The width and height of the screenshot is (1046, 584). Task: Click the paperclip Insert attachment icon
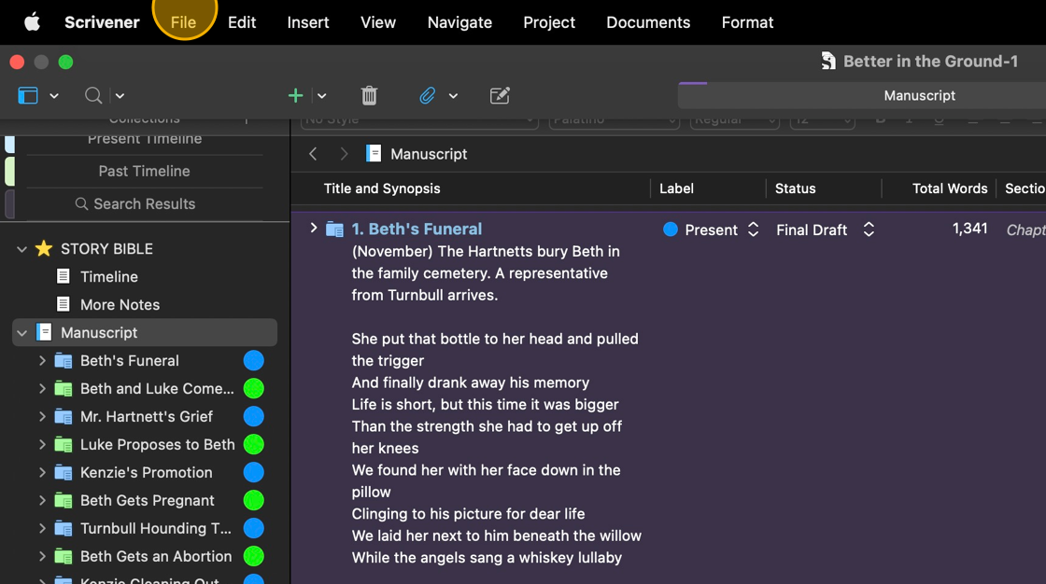coord(428,95)
